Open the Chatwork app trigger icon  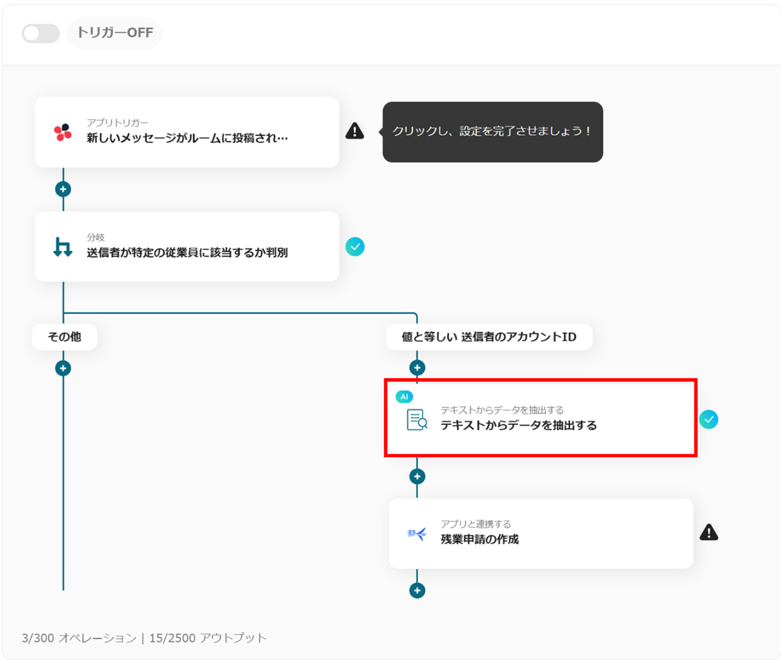pos(63,132)
